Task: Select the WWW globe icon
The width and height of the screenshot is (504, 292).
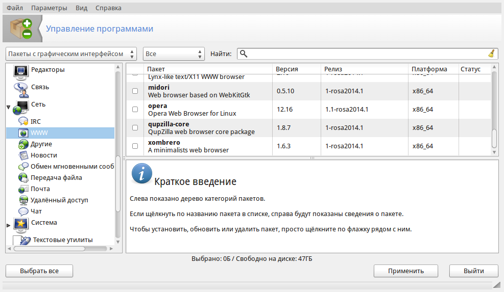Action: click(x=23, y=133)
